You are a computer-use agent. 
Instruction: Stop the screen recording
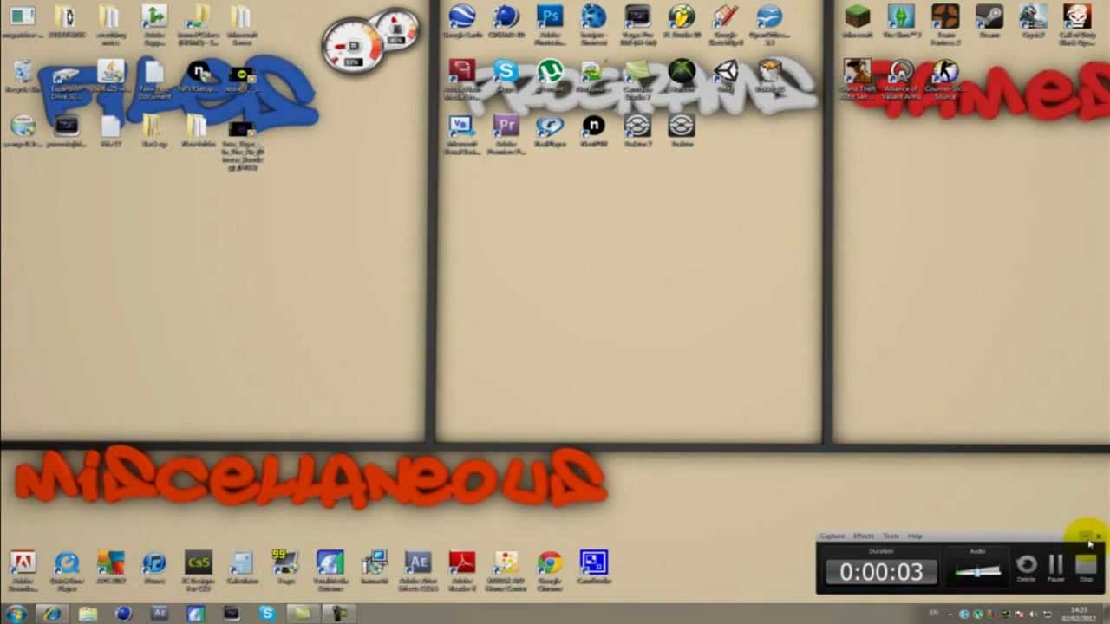[1086, 567]
